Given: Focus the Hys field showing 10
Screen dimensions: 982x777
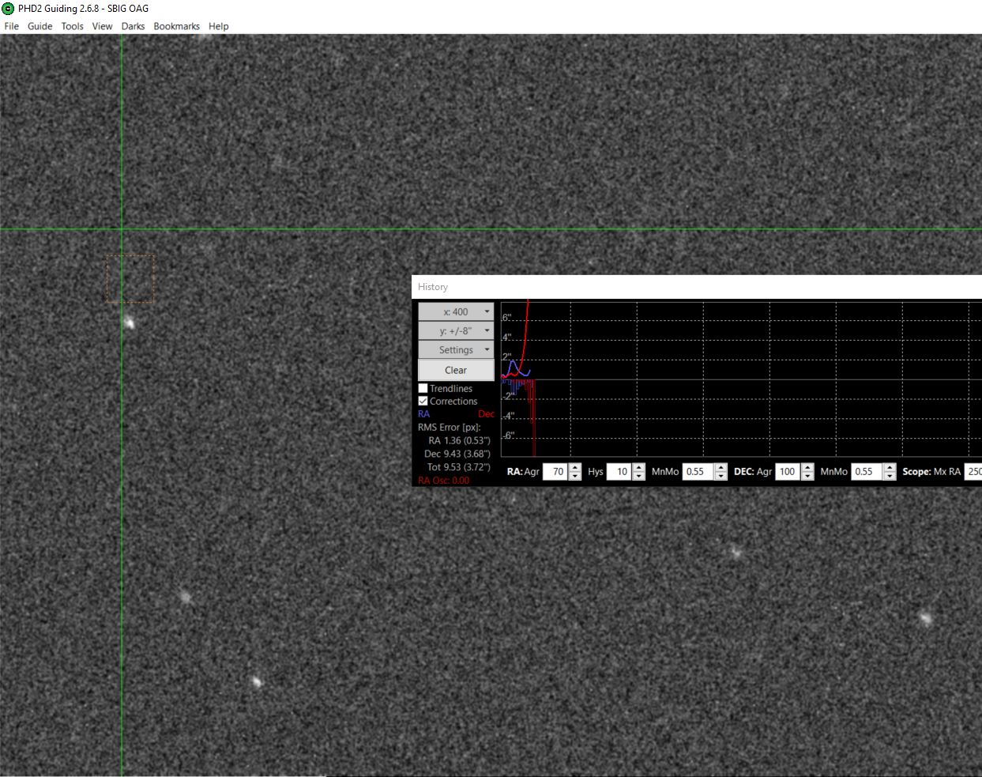Looking at the screenshot, I should pos(619,472).
